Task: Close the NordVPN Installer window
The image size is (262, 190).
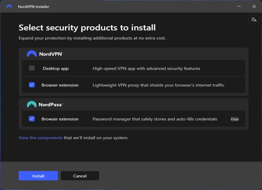Action: [x=254, y=6]
